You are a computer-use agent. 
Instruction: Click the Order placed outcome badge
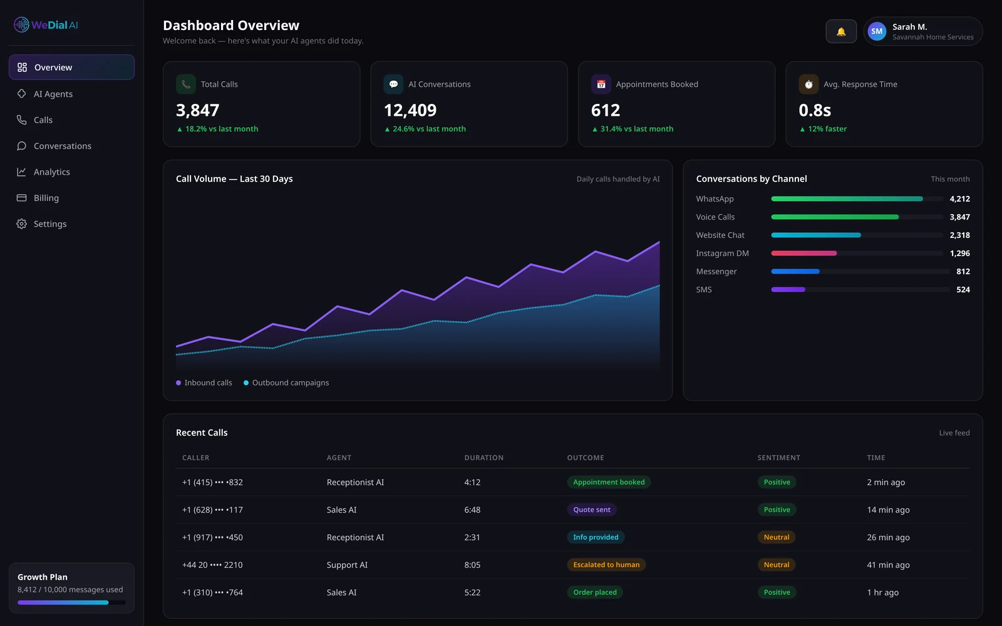595,592
